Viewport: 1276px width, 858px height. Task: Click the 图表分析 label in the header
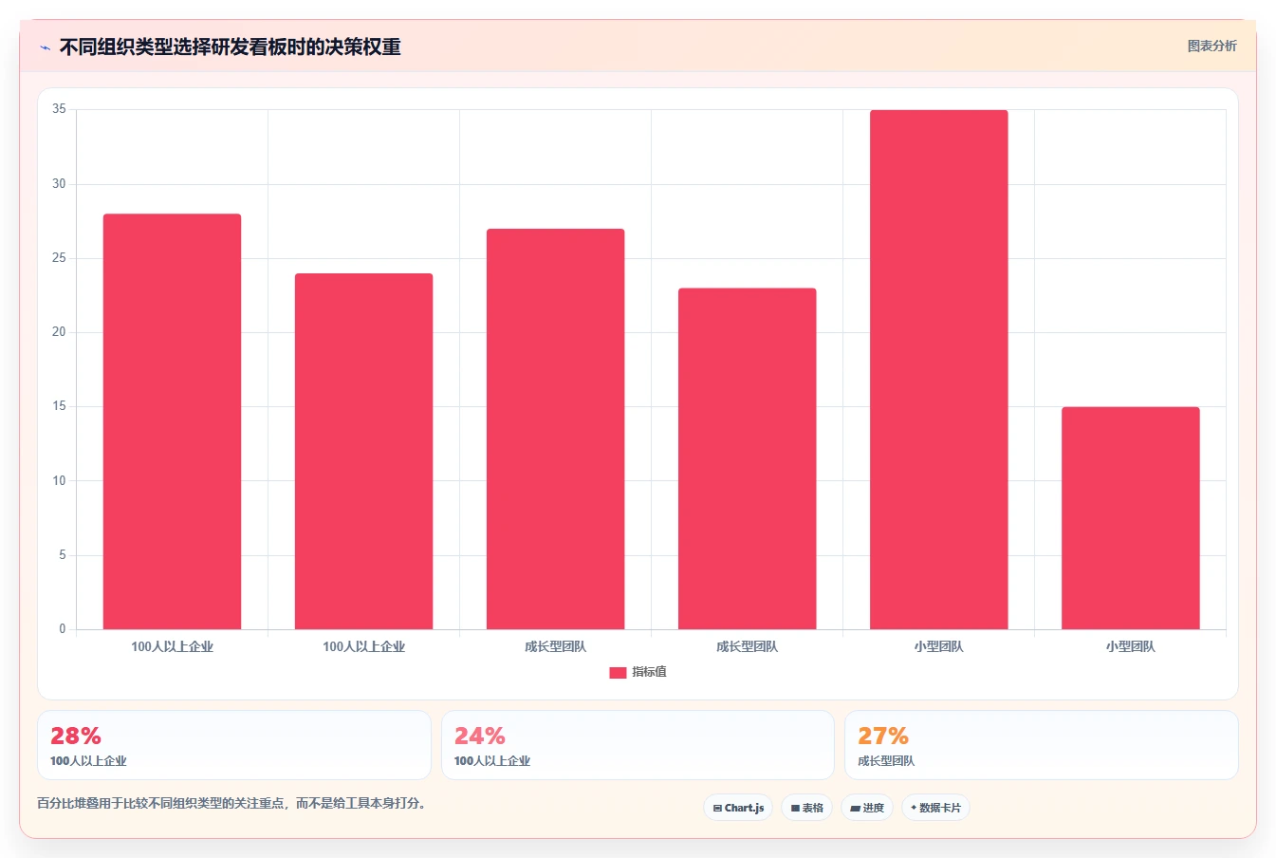click(1211, 46)
